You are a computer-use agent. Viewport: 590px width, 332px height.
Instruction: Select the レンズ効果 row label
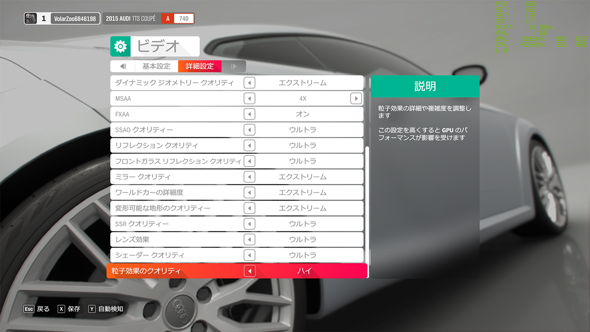click(x=132, y=240)
